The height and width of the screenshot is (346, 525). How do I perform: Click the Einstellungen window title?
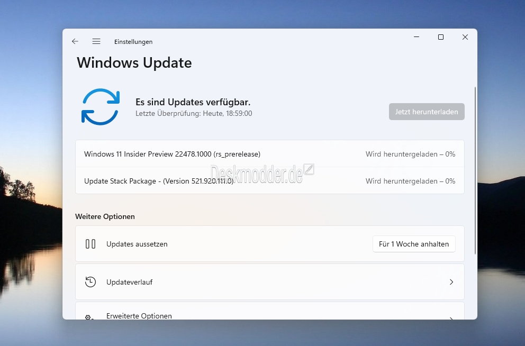pyautogui.click(x=133, y=42)
